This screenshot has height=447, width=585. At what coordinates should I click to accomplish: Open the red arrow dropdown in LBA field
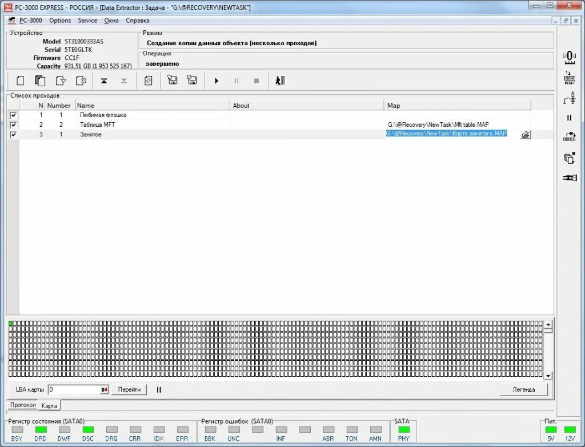[x=105, y=389]
